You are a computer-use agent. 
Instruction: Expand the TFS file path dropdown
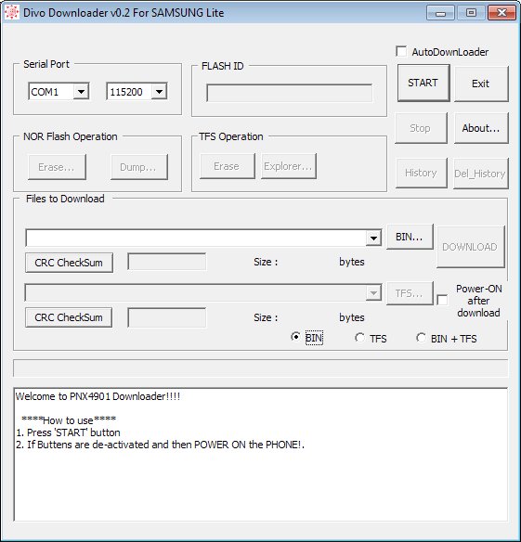click(x=373, y=293)
